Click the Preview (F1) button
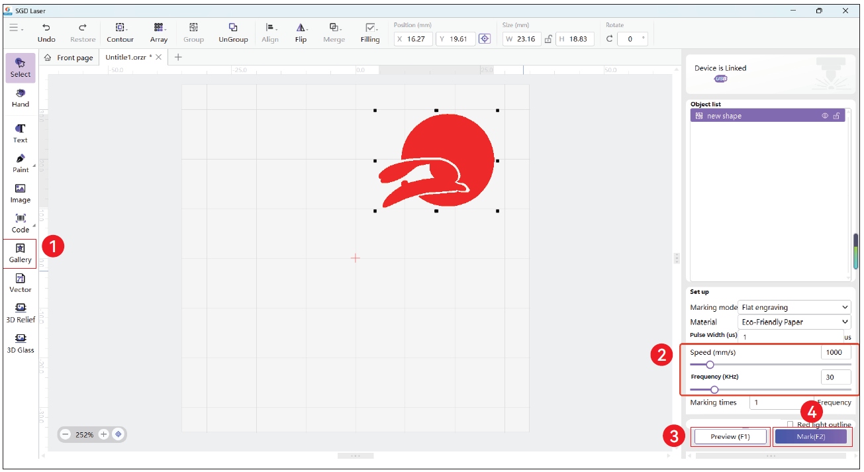Image resolution: width=864 pixels, height=472 pixels. [x=730, y=437]
